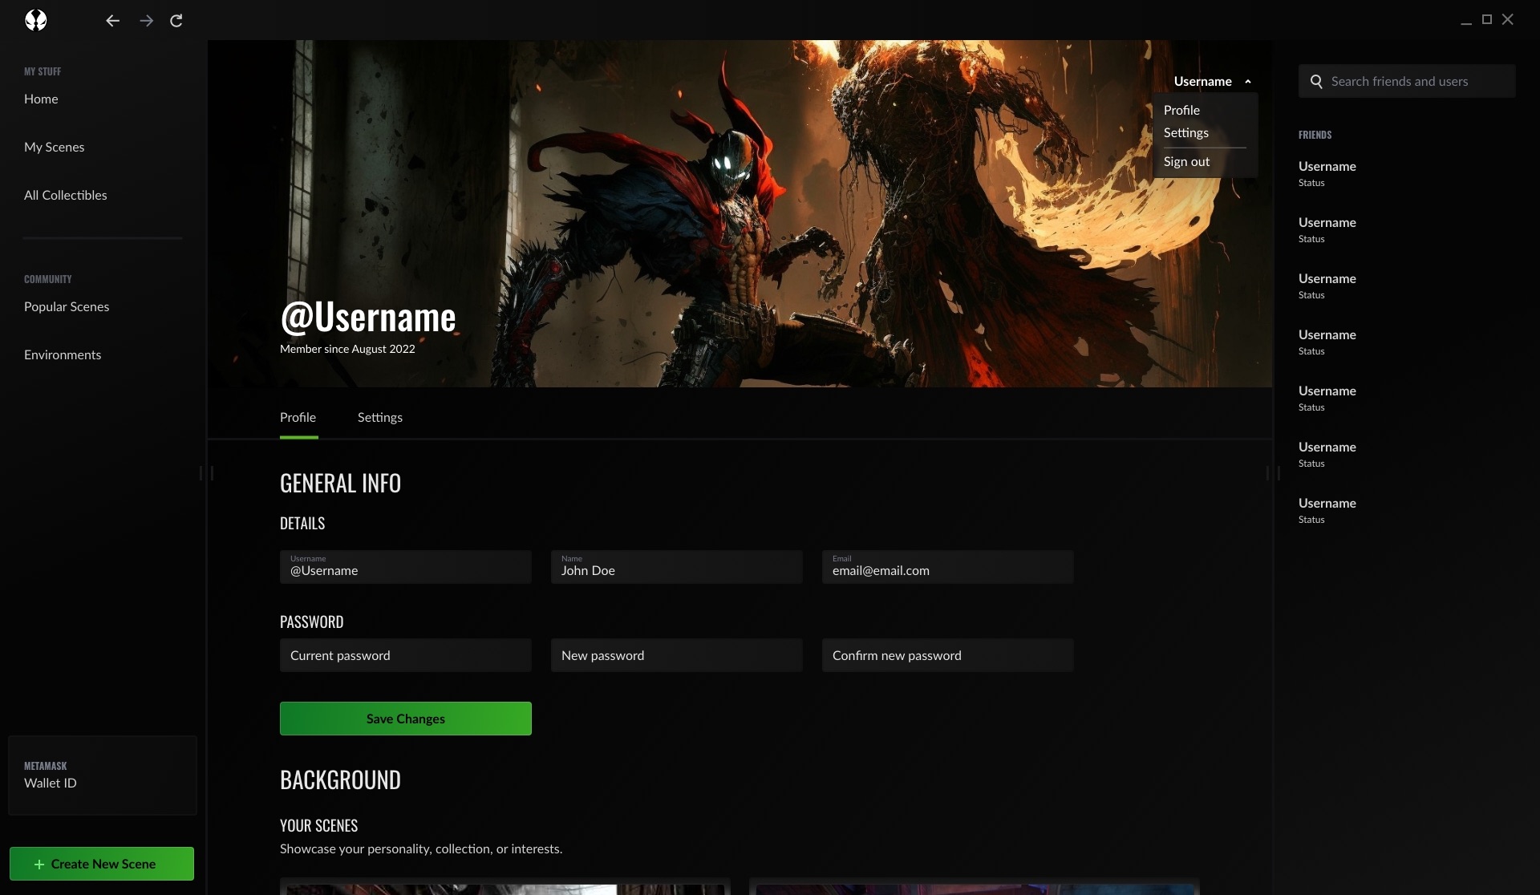Click the GENERAL INFO heading
This screenshot has width=1540, height=895.
click(340, 483)
